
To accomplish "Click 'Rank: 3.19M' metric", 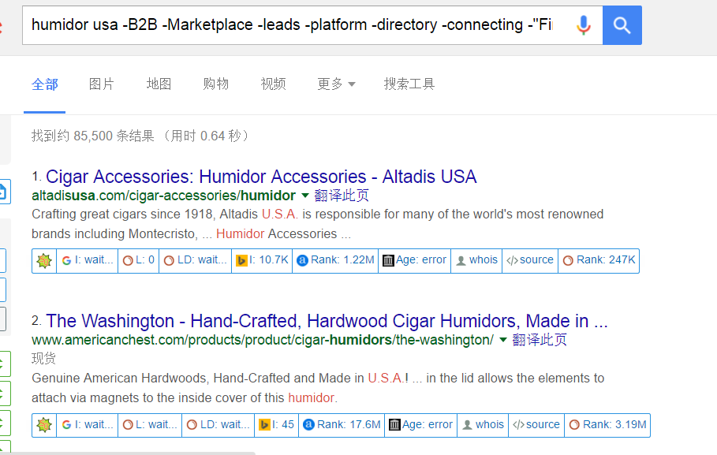I will [607, 425].
